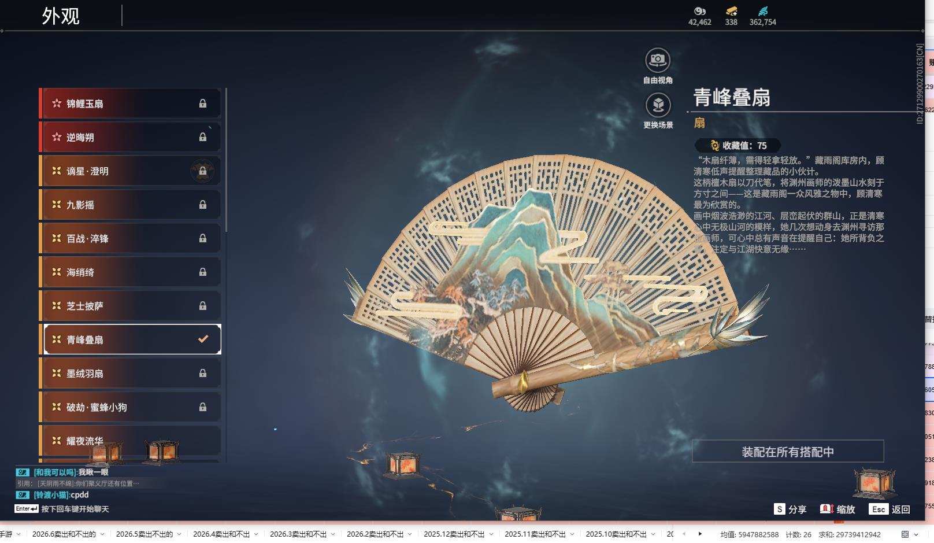Screen dimensions: 934x543
Task: Click the flower rarity icon beside 九影摇
Action: 57,205
